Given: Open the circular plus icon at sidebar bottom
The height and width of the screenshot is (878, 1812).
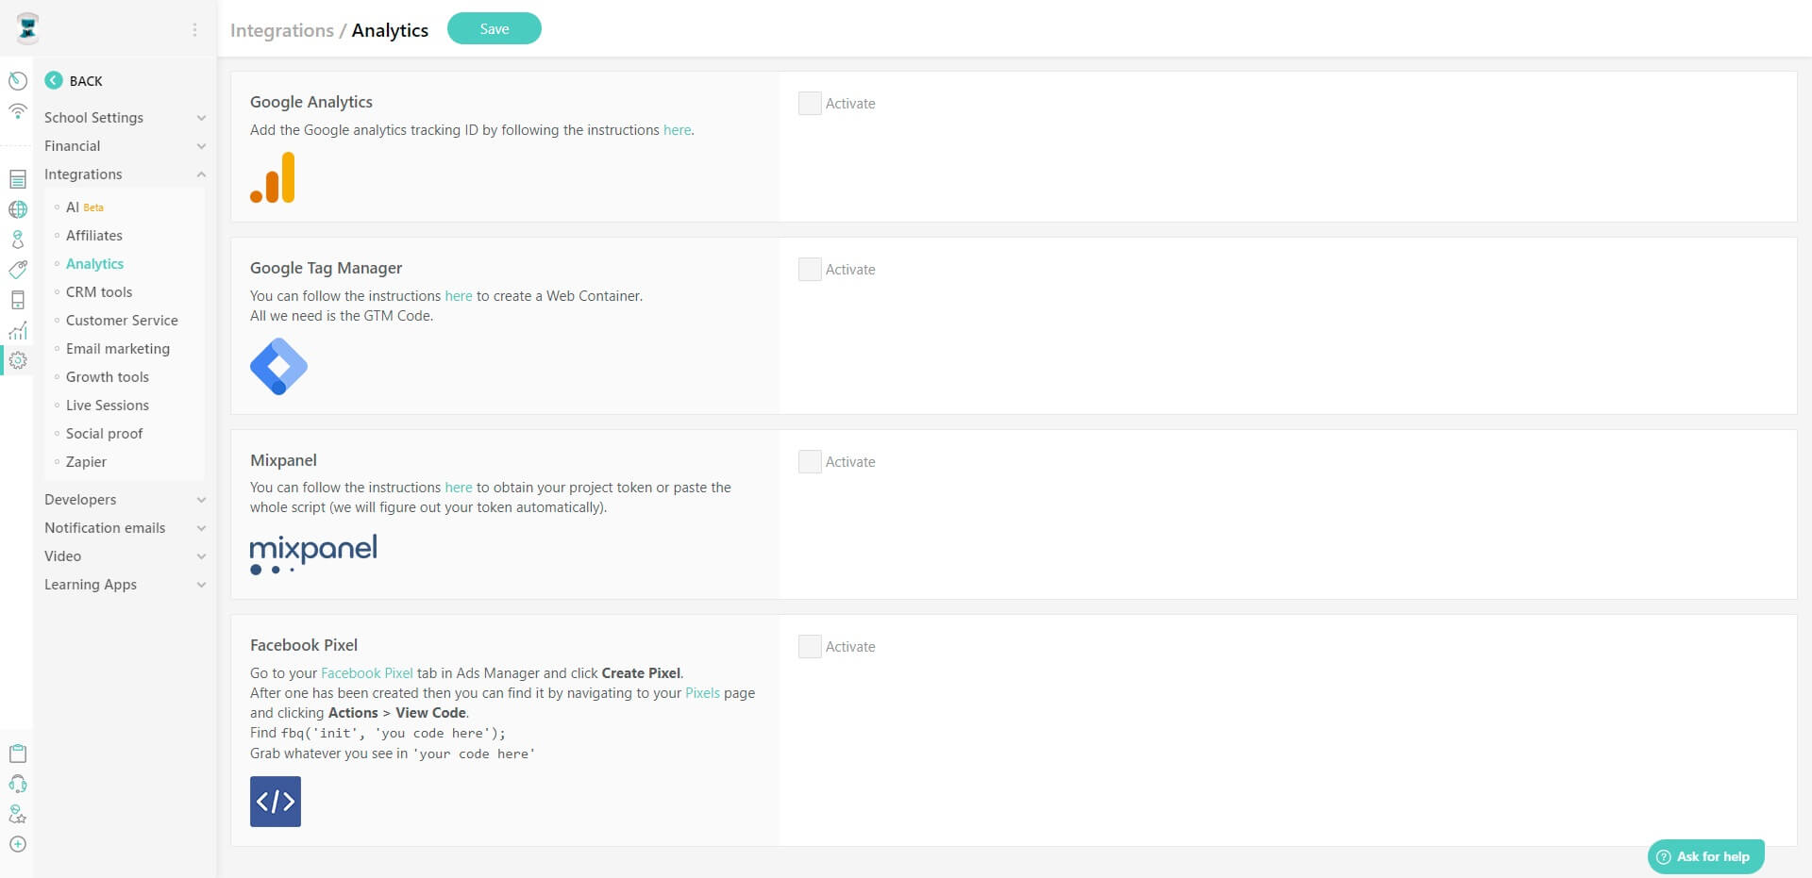Looking at the screenshot, I should (x=17, y=844).
